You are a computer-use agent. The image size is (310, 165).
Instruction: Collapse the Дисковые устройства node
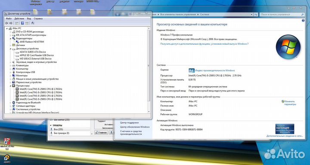click(x=10, y=49)
